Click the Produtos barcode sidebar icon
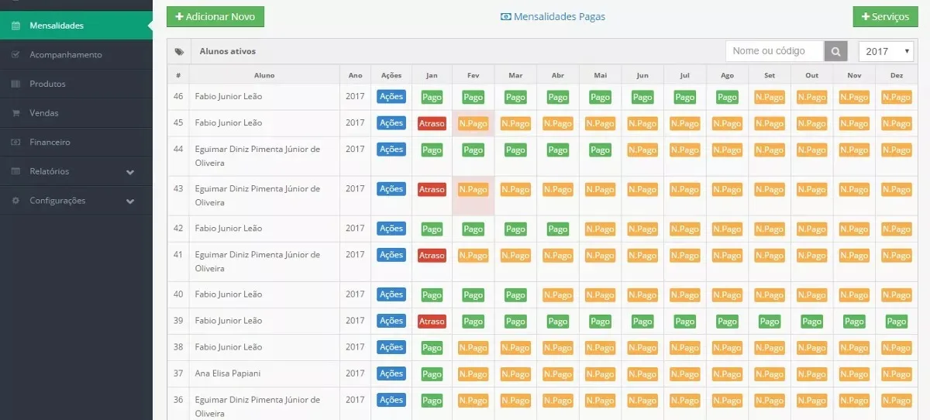930x420 pixels. pyautogui.click(x=15, y=84)
